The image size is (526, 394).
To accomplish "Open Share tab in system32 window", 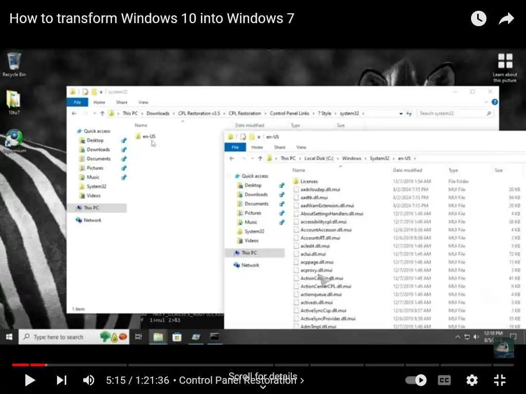I will (x=121, y=102).
